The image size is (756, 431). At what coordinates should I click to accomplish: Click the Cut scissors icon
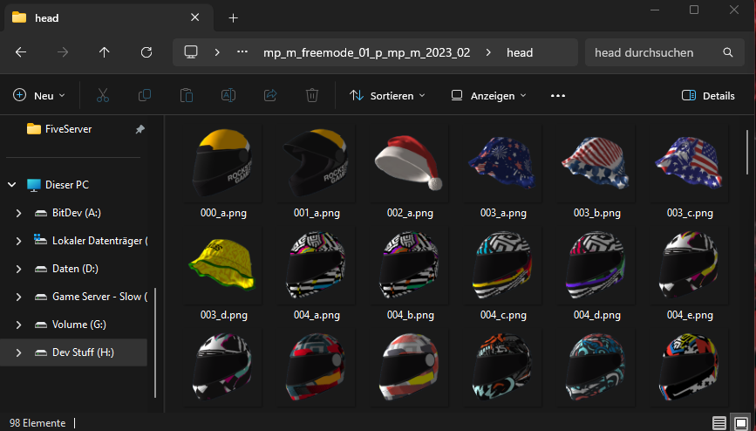coord(103,96)
